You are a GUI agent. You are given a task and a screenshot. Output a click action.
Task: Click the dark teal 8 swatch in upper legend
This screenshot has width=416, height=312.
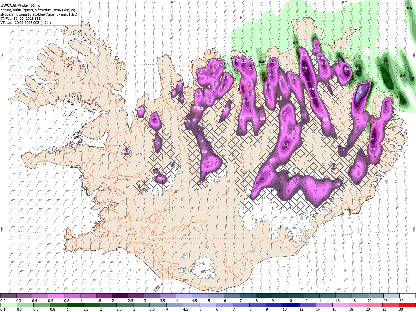(x=264, y=296)
